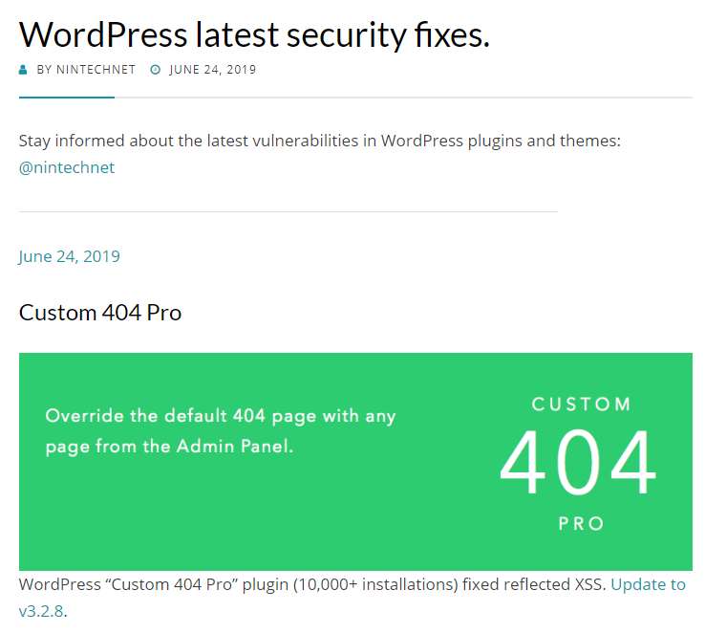Open the teal June 24, 2019 section link
Screen dimensions: 705x634
pos(69,256)
